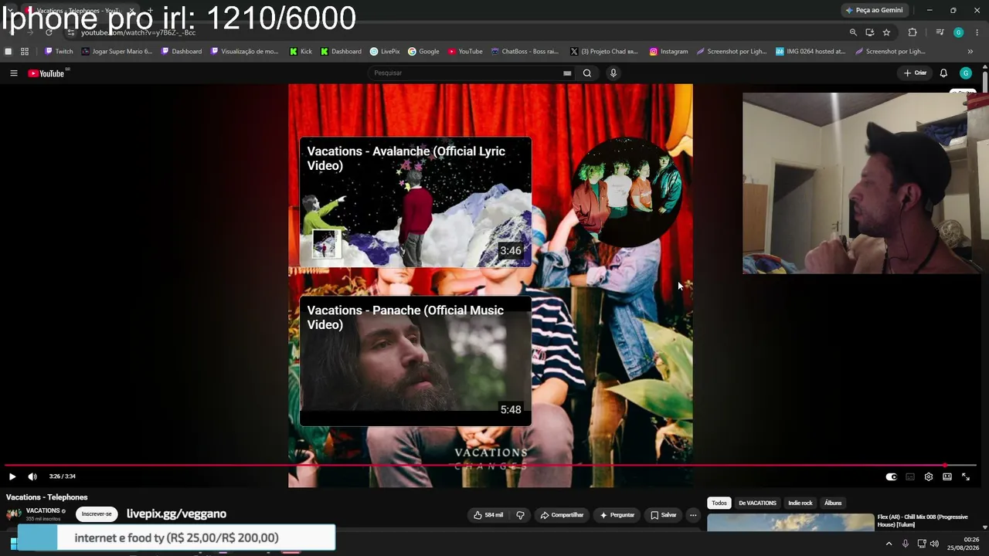Open the more actions ellipsis below the video
989x556 pixels.
pyautogui.click(x=693, y=515)
